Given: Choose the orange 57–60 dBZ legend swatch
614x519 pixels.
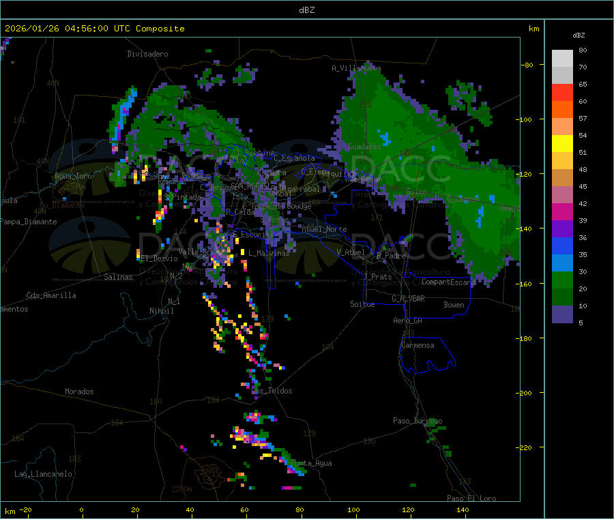Looking at the screenshot, I should (562, 109).
